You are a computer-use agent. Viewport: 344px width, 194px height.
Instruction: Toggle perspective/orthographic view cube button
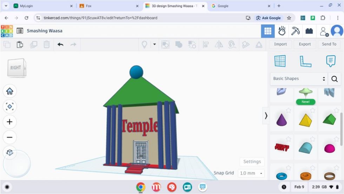[9, 153]
